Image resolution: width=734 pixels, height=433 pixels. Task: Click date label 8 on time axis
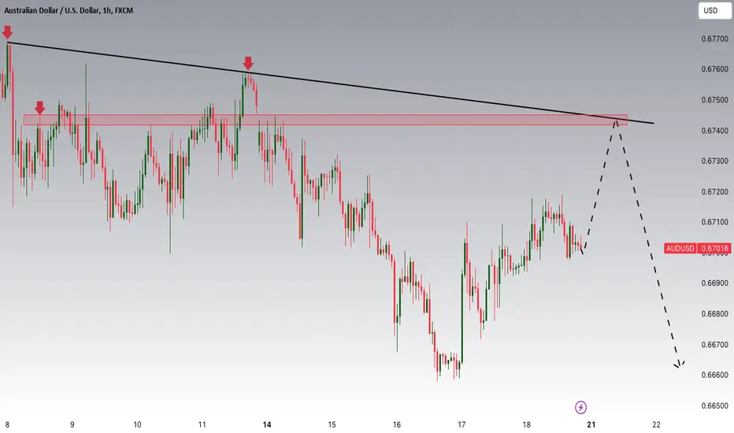[x=7, y=424]
